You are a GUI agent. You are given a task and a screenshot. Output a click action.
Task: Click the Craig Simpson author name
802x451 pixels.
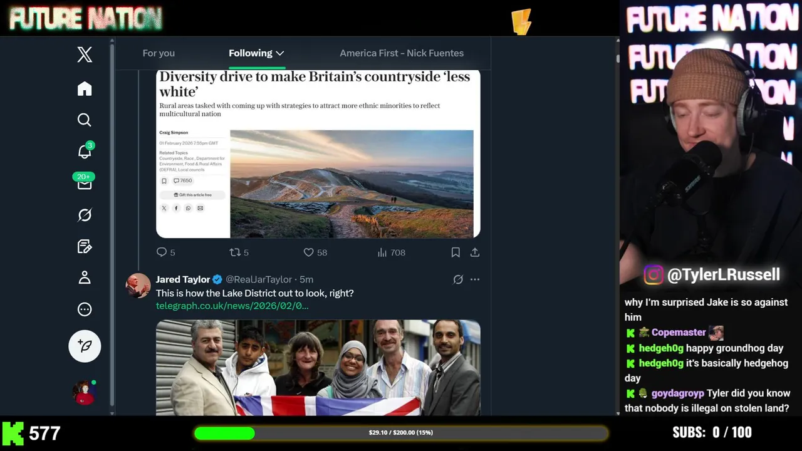click(174, 133)
